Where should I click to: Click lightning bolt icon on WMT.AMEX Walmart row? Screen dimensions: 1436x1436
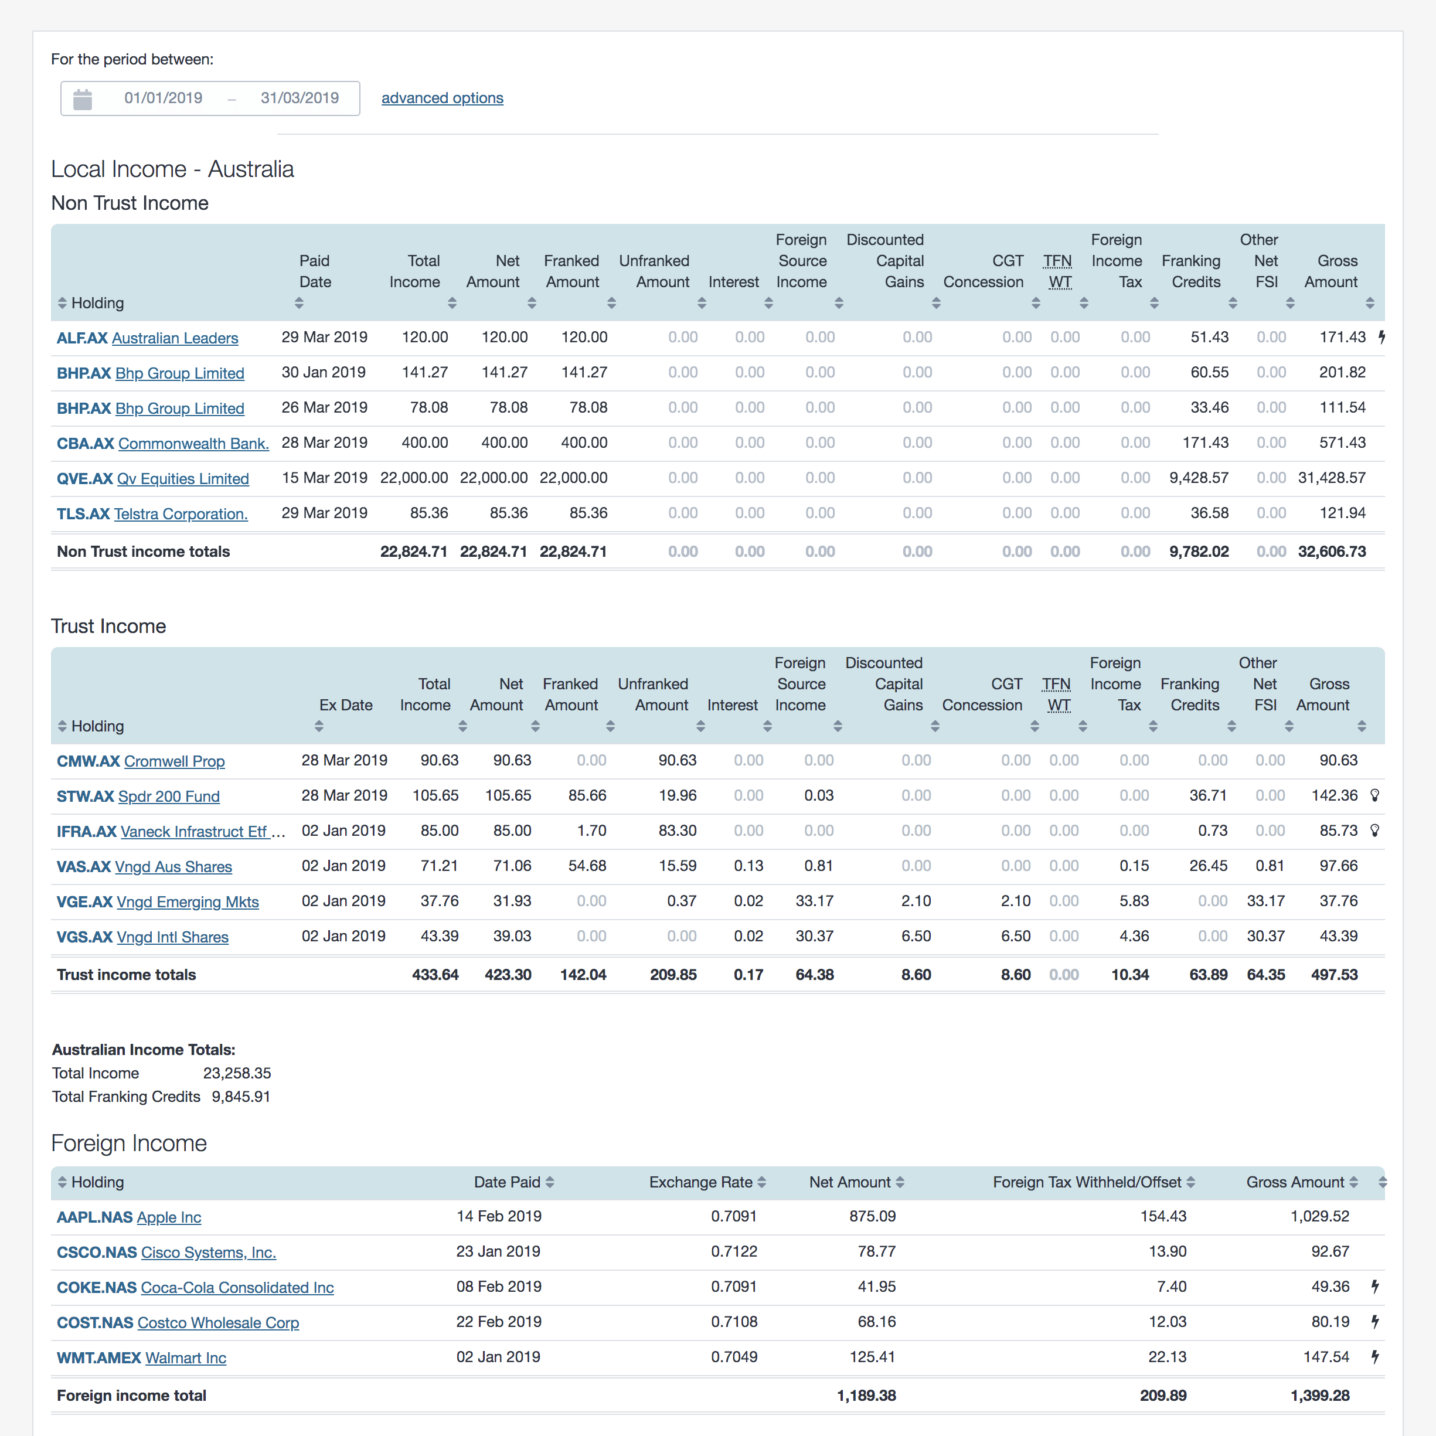click(x=1374, y=1356)
